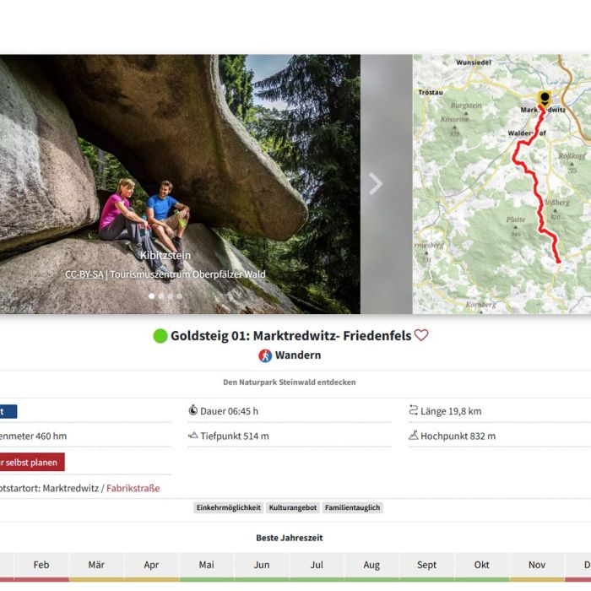The width and height of the screenshot is (591, 591).
Task: Click the route length icon beside Länge
Action: pos(414,411)
